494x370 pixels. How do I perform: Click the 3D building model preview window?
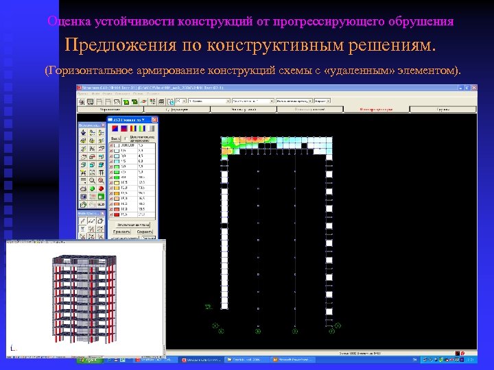tap(85, 299)
